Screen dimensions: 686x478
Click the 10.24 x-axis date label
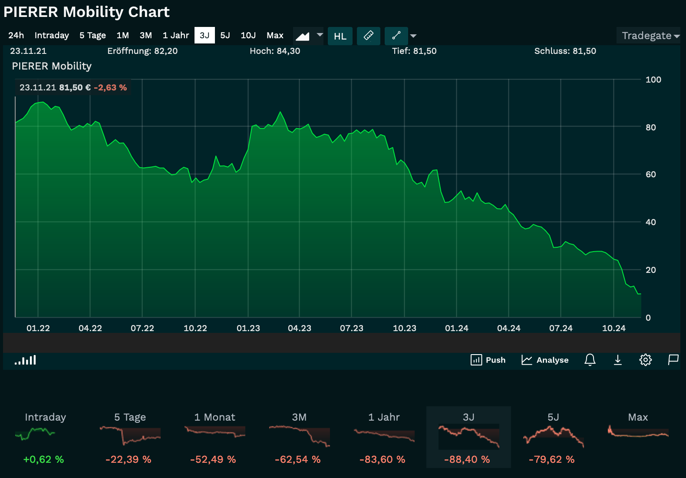click(613, 328)
